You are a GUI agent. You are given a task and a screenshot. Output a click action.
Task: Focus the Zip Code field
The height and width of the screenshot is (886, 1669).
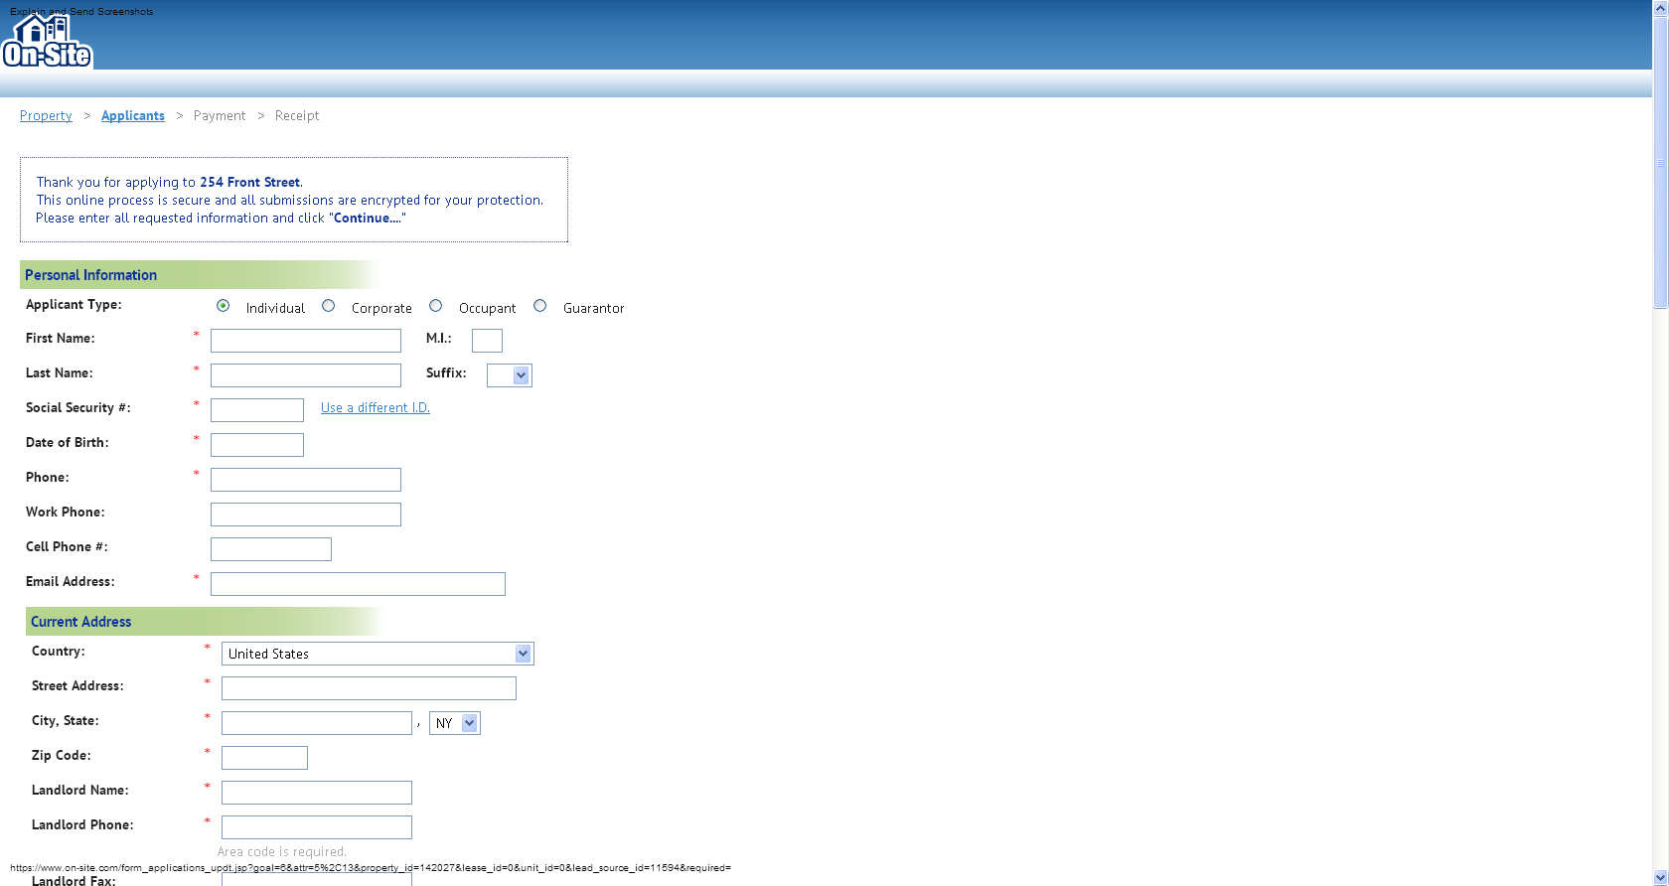tap(264, 758)
